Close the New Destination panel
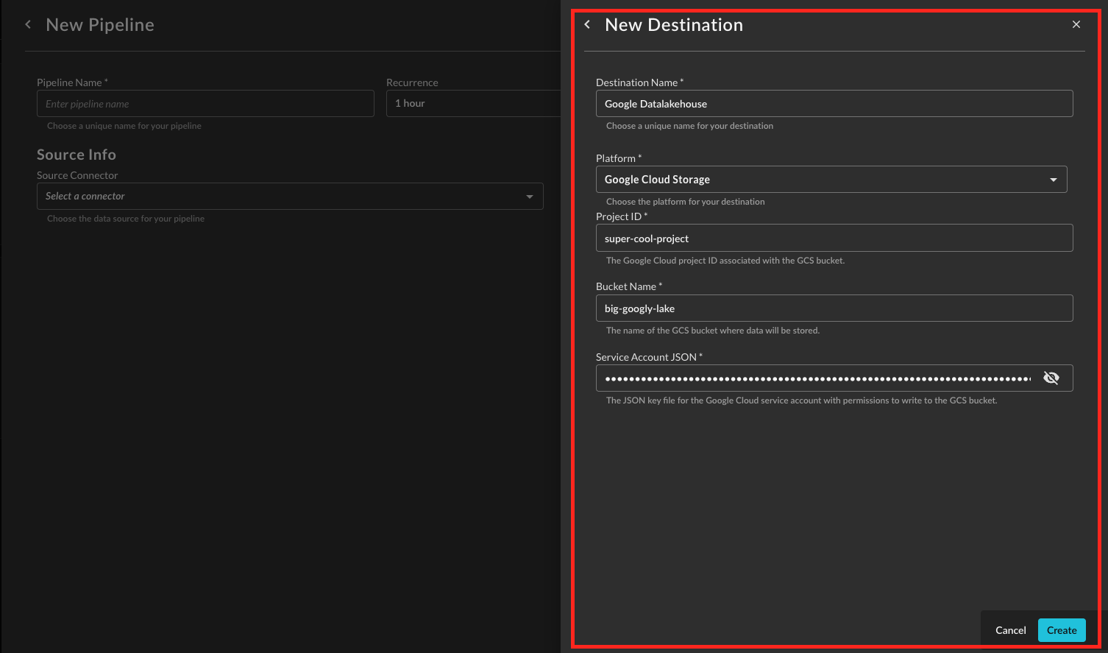The height and width of the screenshot is (653, 1108). 1076,24
